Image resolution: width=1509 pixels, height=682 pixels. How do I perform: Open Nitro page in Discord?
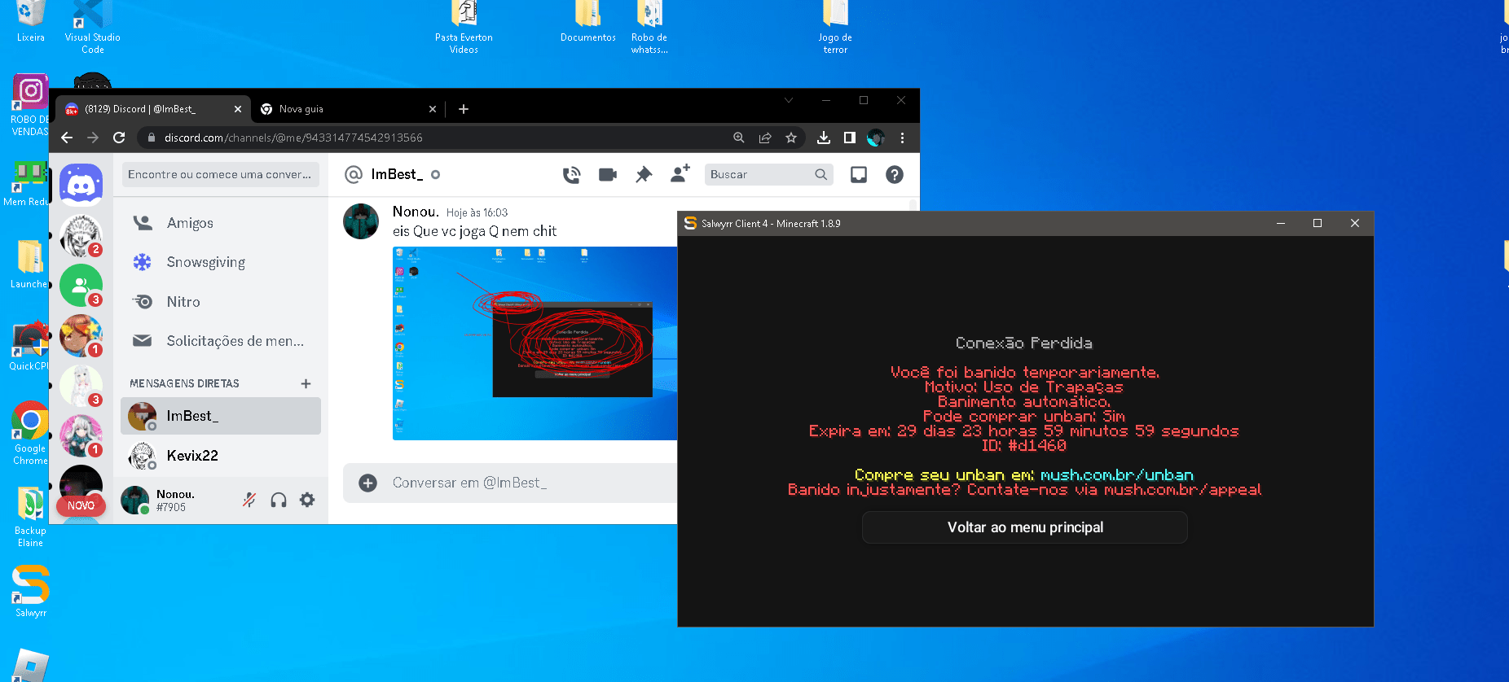220,302
